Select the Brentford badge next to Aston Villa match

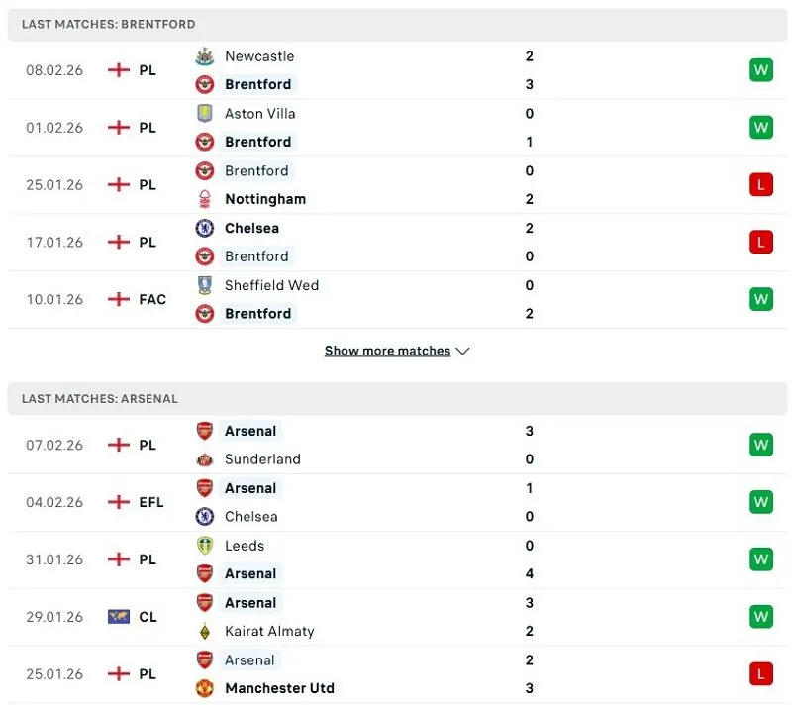coord(205,142)
